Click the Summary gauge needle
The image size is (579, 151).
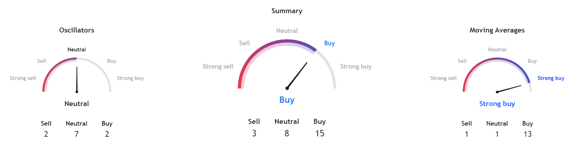[297, 75]
